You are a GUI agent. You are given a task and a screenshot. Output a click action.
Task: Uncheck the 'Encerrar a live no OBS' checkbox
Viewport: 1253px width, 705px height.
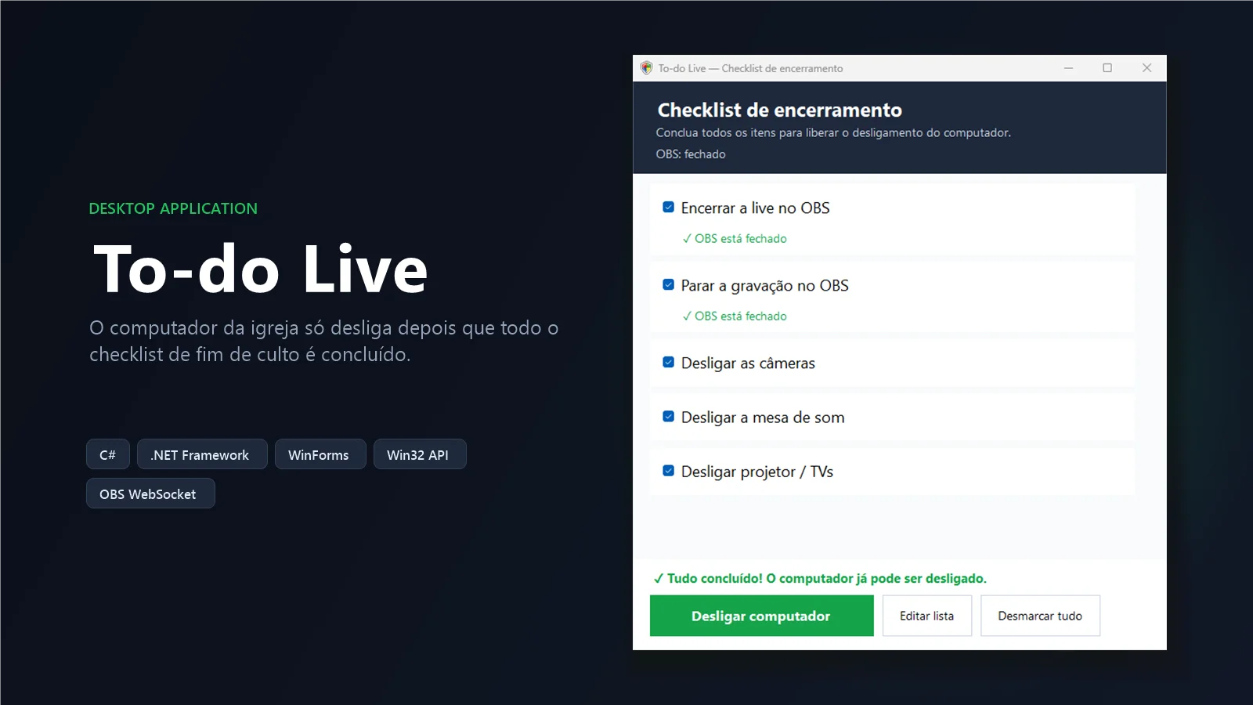(x=668, y=208)
